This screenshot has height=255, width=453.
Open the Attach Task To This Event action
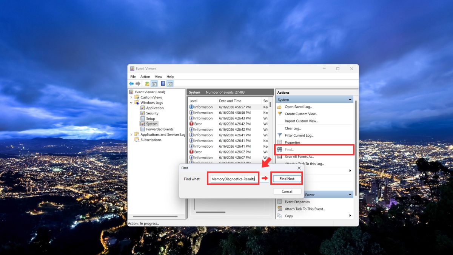pyautogui.click(x=305, y=209)
